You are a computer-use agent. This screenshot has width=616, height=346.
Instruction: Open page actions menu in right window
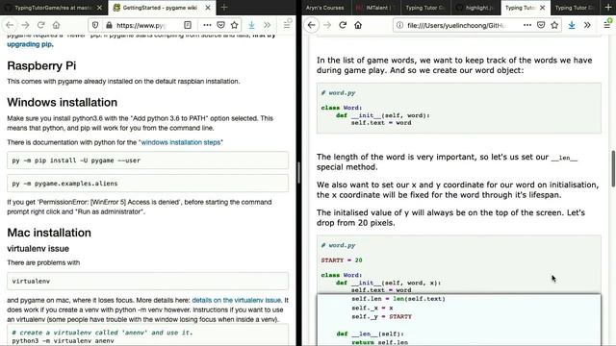[527, 25]
